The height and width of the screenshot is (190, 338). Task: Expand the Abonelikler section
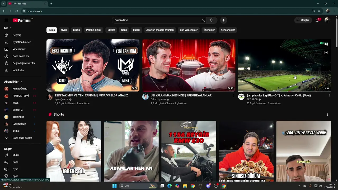coord(13,82)
